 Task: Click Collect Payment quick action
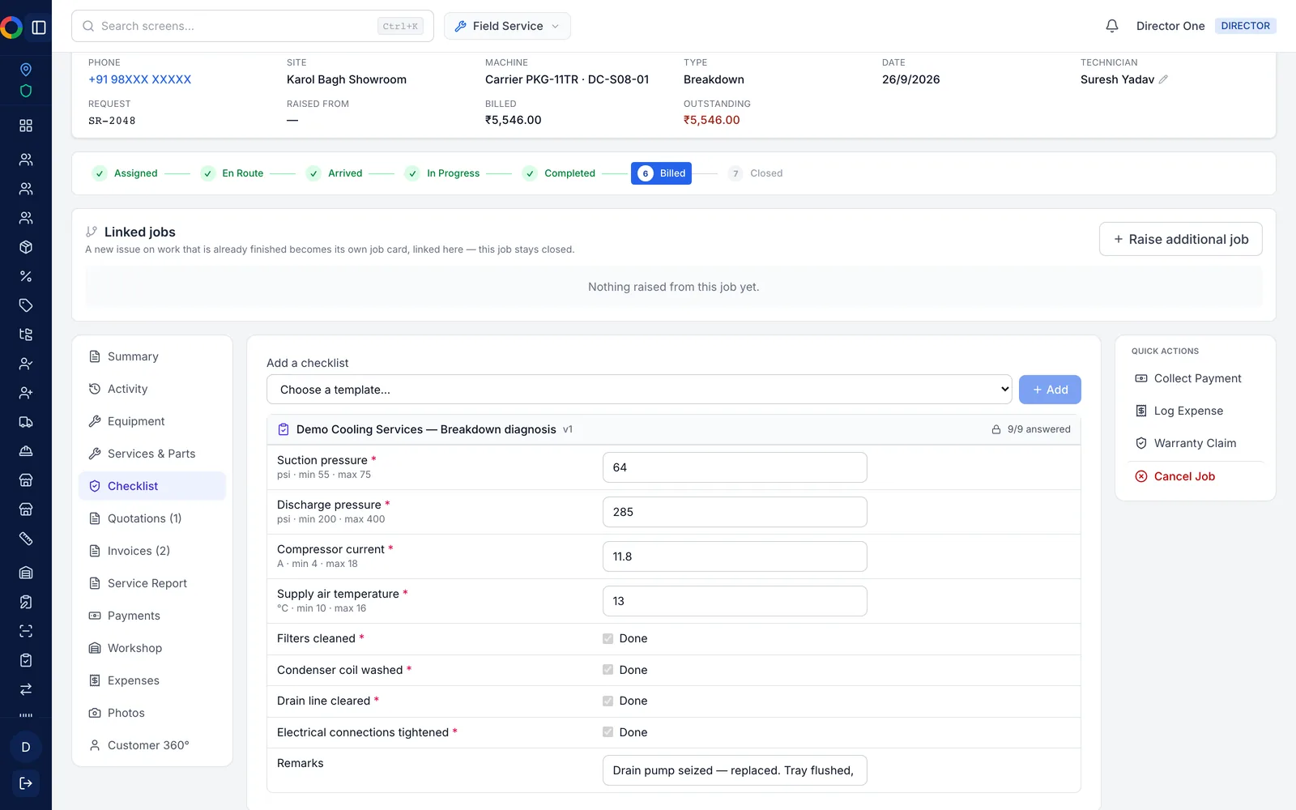[1196, 378]
